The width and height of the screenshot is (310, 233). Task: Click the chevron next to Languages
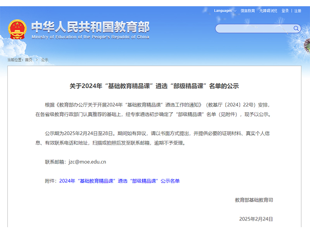pos(235,11)
